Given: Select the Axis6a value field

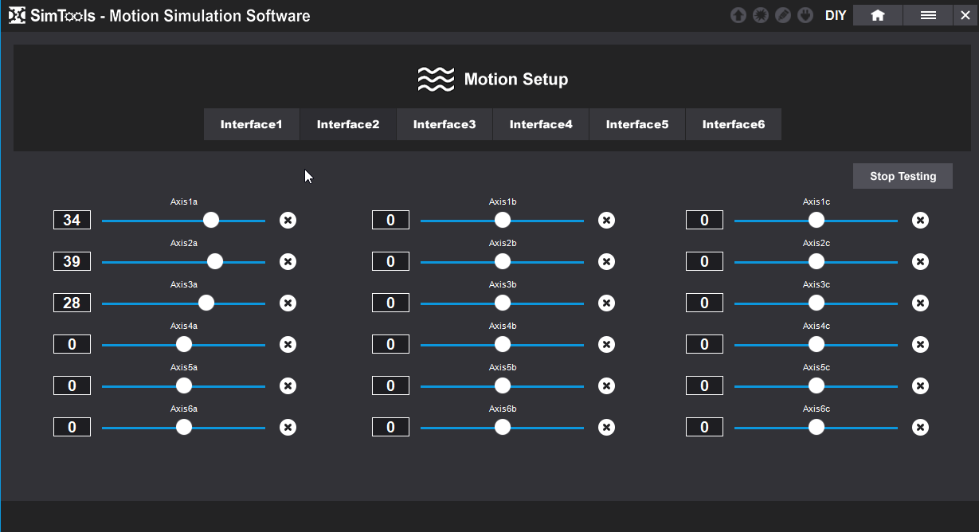Looking at the screenshot, I should (72, 427).
